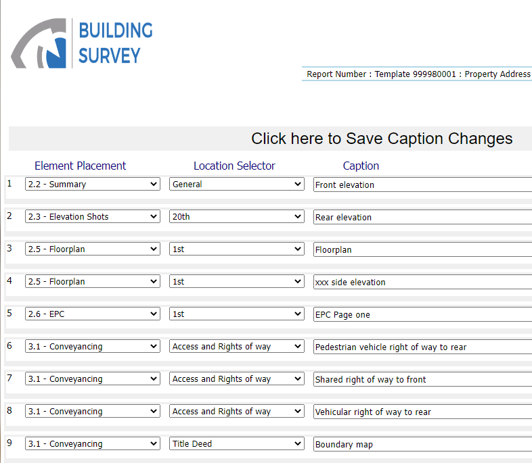This screenshot has height=463, width=532.
Task: Open row 7 Access and Rights dropdown
Action: (236, 379)
